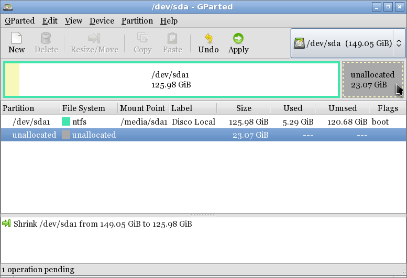Viewport: 407px width, 278px height.
Task: Open the Edit menu
Action: tap(50, 21)
